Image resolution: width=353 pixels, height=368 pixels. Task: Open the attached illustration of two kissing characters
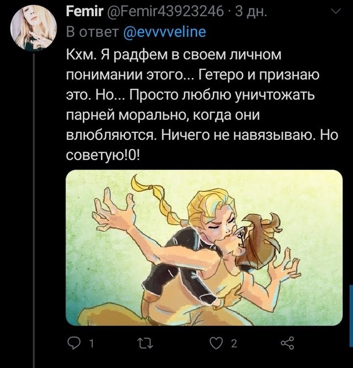[x=204, y=247]
